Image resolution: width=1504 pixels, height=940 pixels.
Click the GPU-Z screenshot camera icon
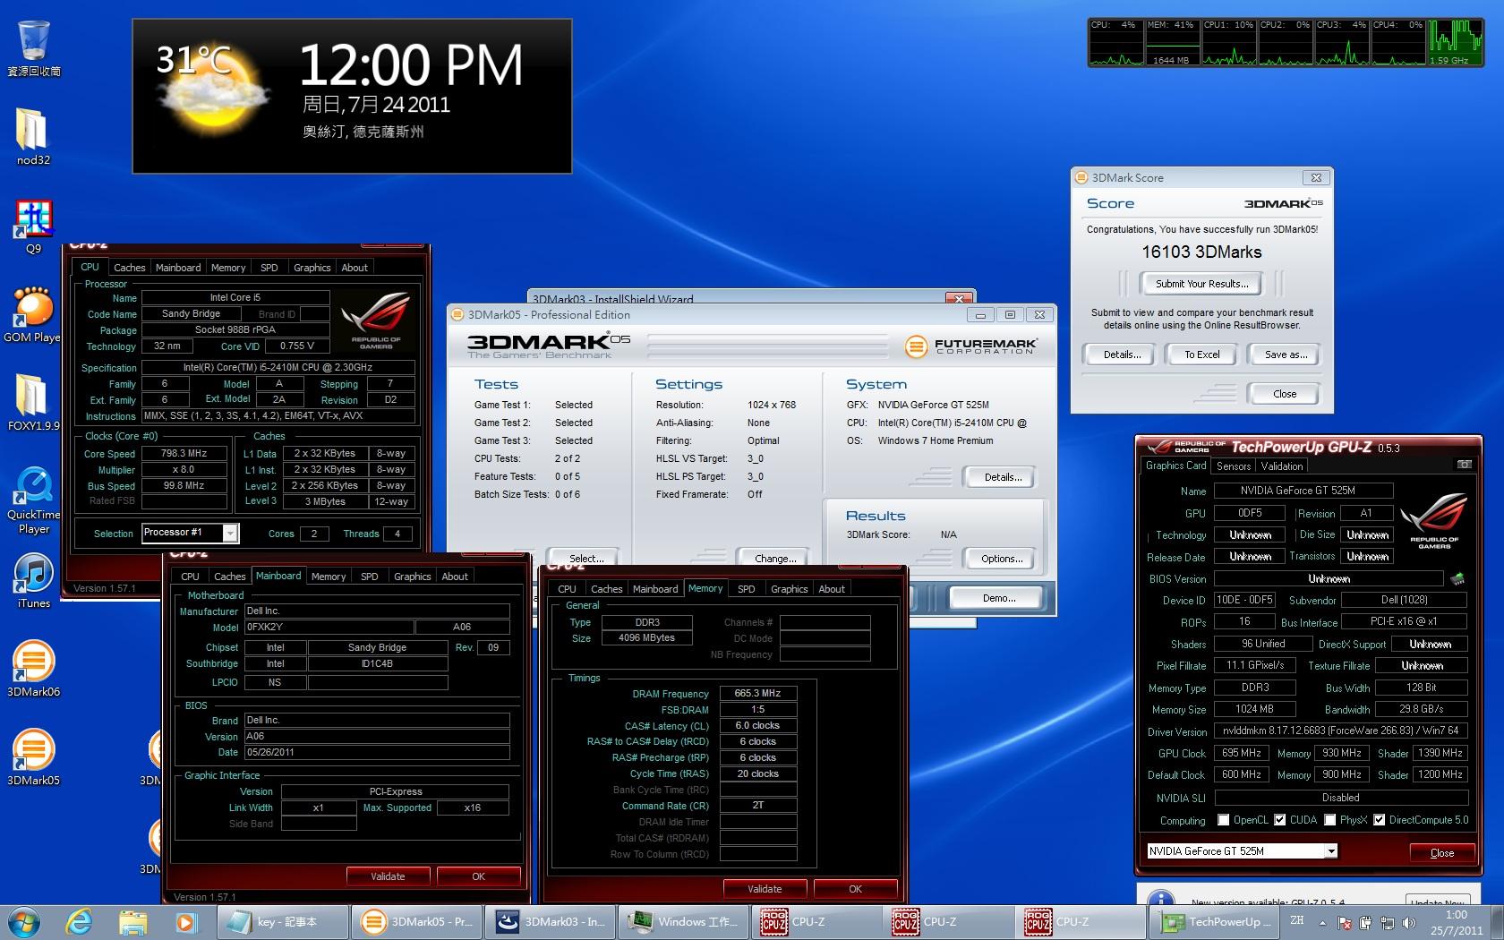[1464, 465]
